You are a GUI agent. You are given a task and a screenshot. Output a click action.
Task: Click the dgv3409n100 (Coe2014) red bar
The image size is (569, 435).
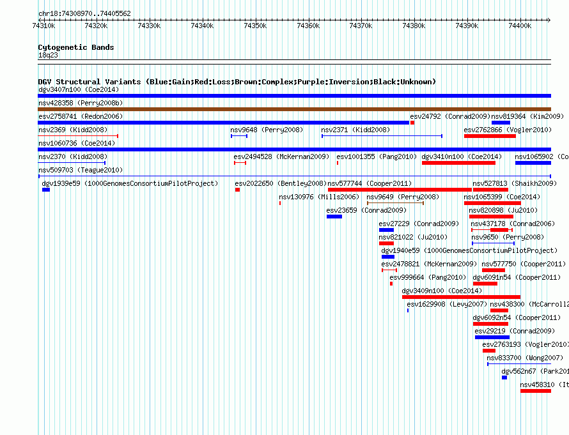point(461,297)
